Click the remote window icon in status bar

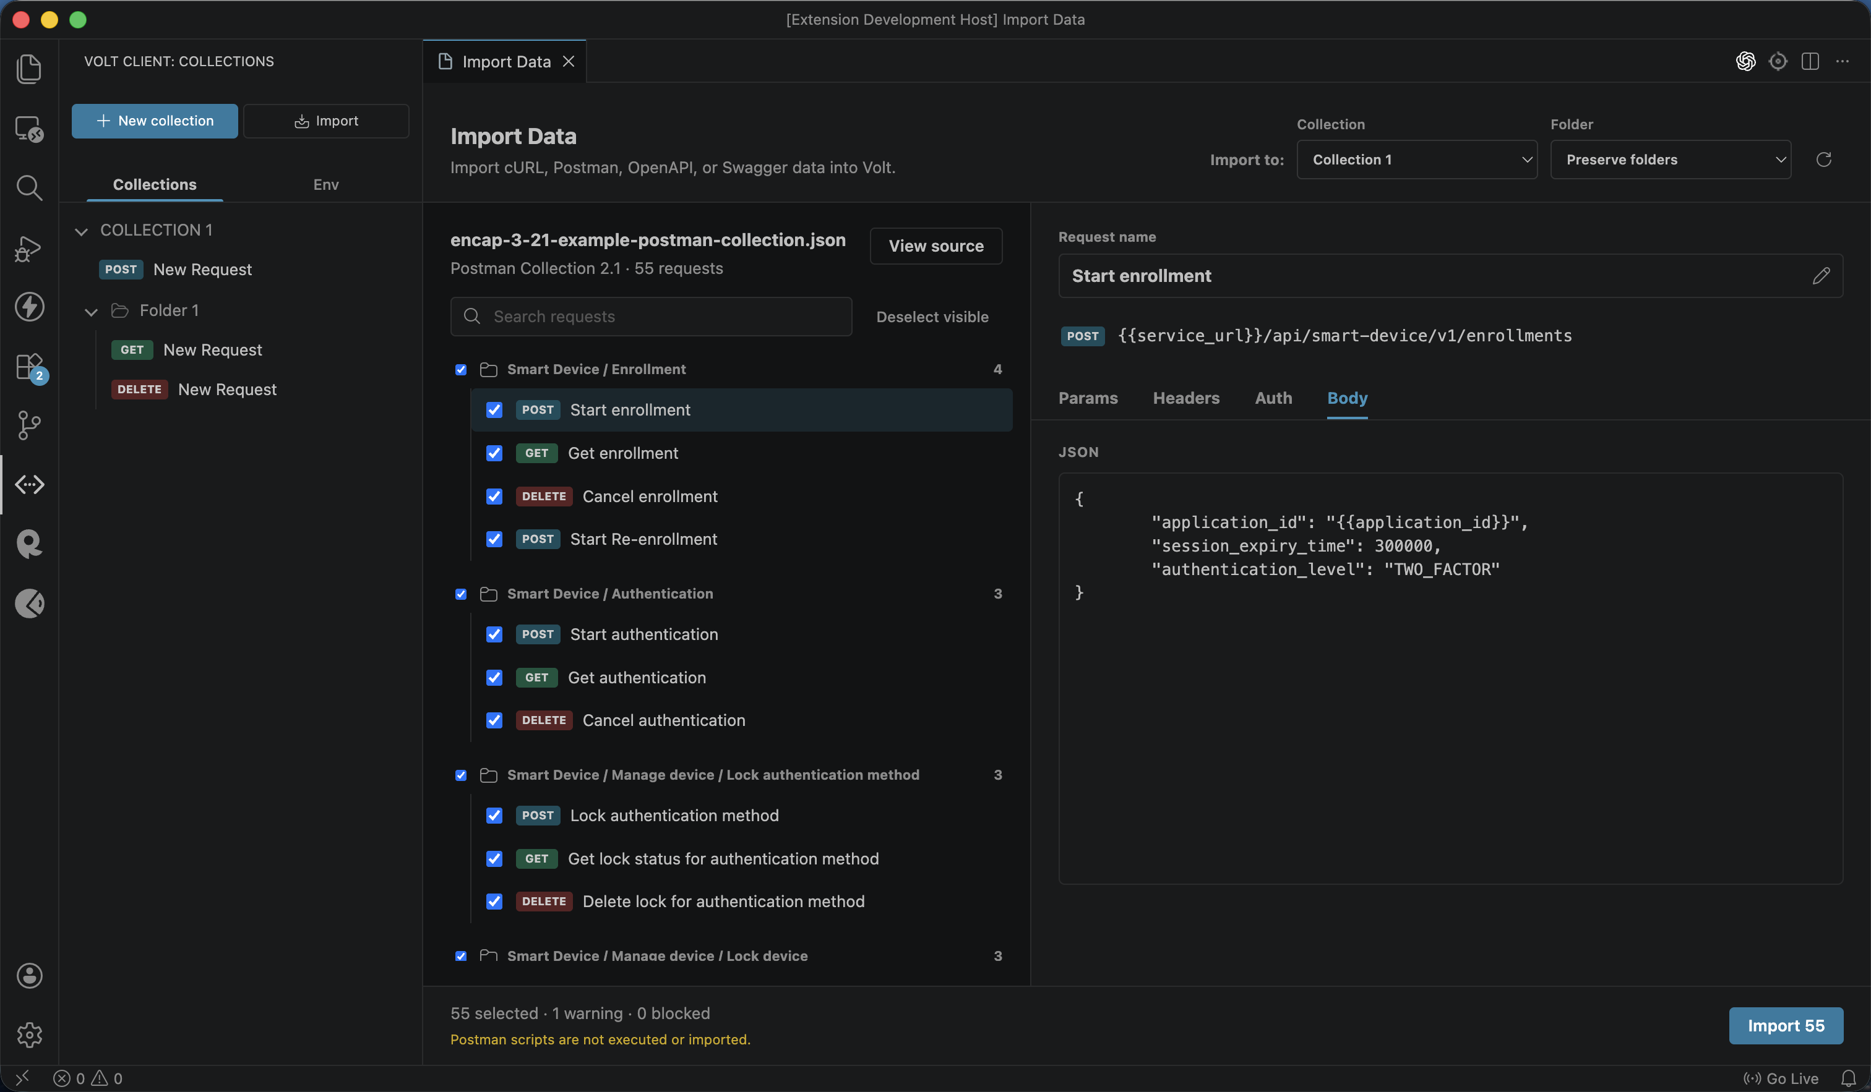[x=22, y=1077]
